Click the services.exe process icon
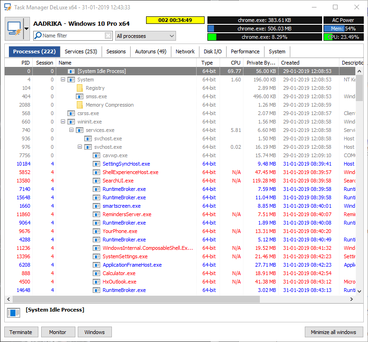The width and height of the screenshot is (368, 342). (80, 130)
